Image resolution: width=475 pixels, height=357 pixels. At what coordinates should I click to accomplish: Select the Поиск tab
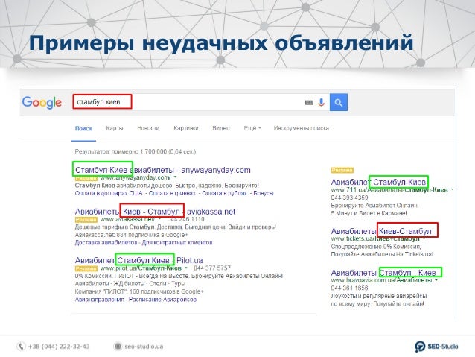83,128
